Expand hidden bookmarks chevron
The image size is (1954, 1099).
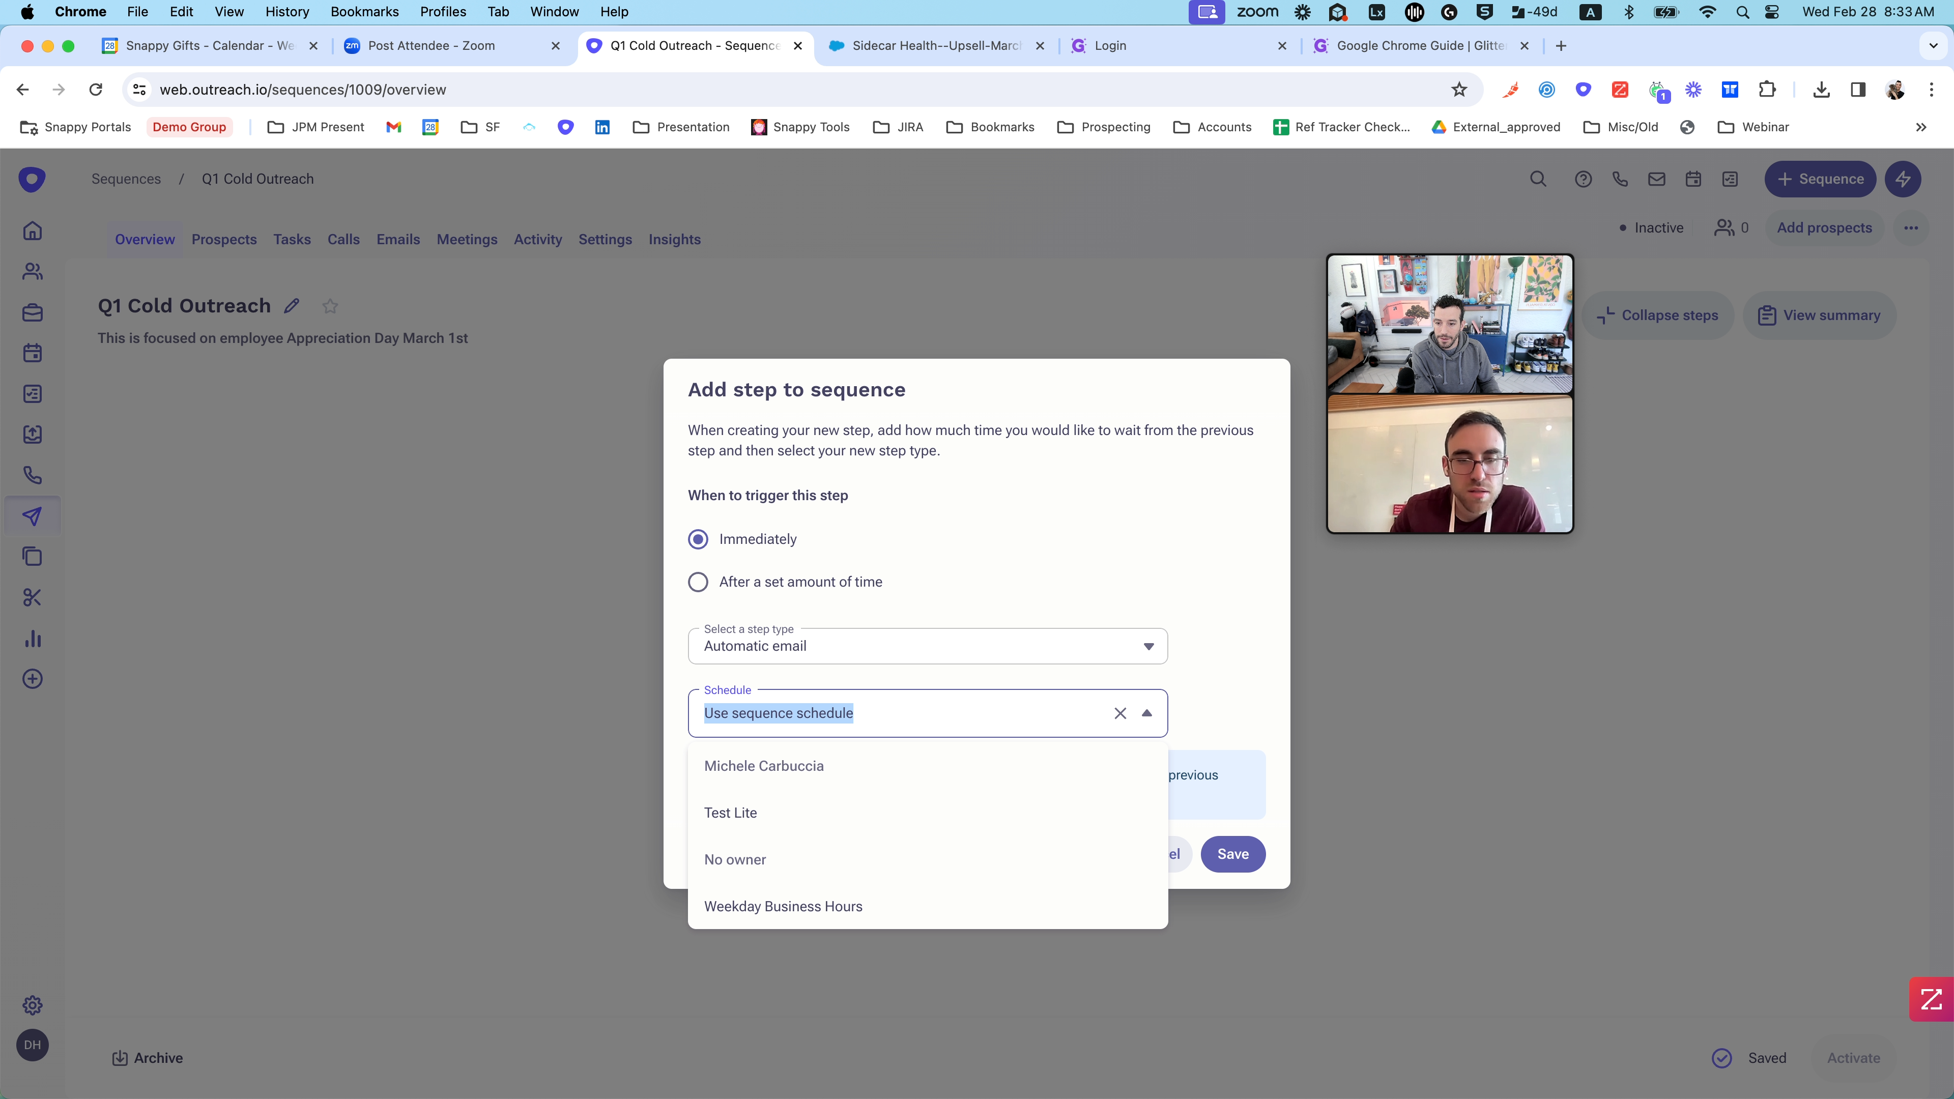[x=1920, y=127]
